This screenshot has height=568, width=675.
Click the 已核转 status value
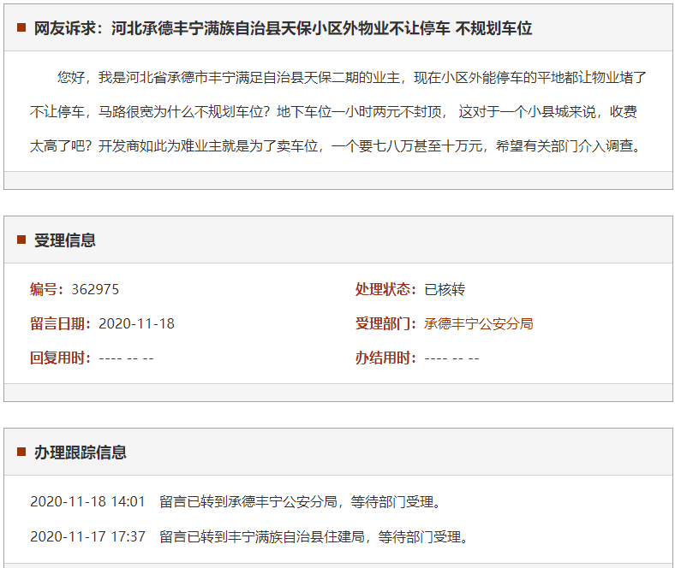pyautogui.click(x=445, y=289)
